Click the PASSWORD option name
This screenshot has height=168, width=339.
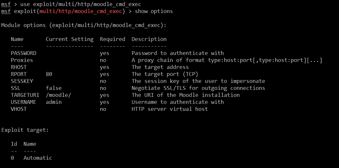[x=24, y=53]
